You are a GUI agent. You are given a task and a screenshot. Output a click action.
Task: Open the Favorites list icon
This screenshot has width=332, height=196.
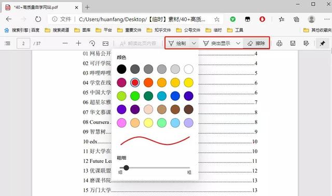[281, 19]
